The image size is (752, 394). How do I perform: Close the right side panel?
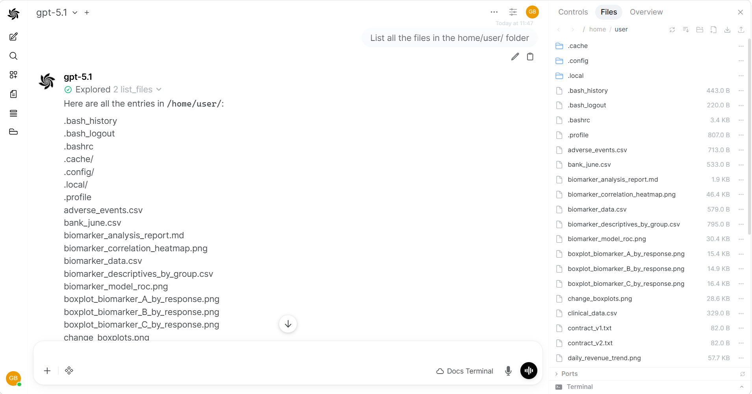click(741, 12)
